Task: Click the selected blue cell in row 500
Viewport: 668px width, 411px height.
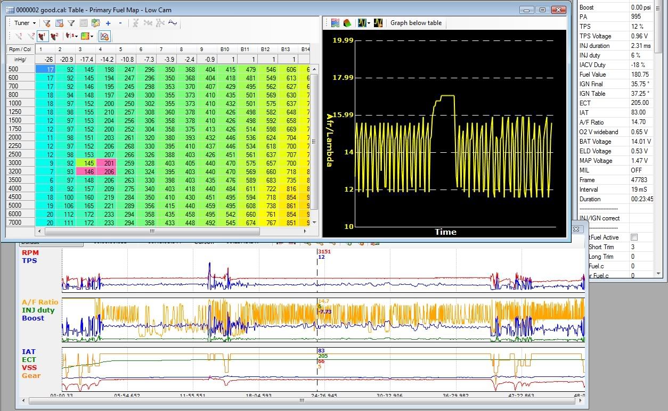Action: [45, 69]
